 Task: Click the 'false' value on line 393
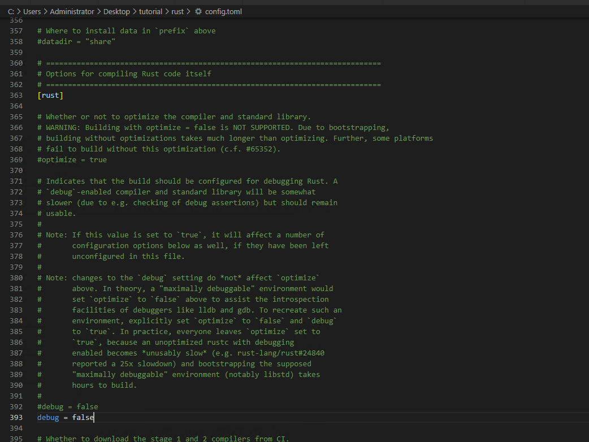click(x=83, y=418)
